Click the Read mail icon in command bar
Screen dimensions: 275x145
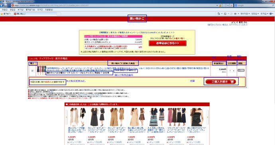point(231,13)
